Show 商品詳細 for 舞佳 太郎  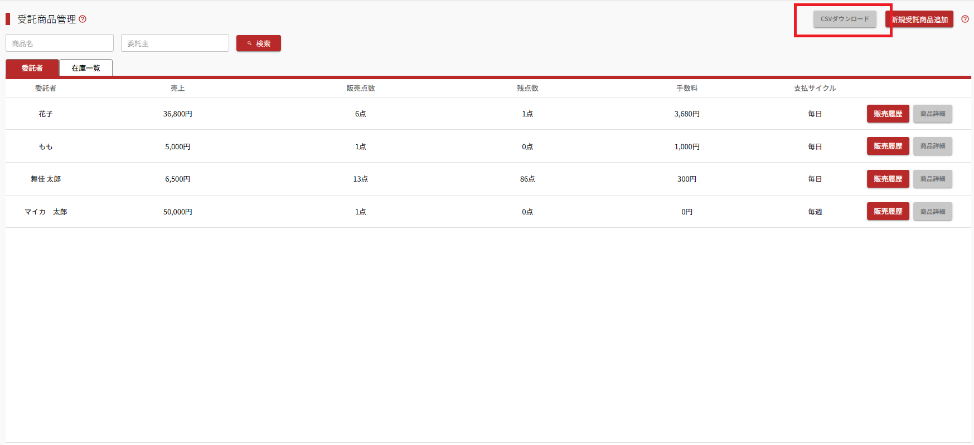click(x=932, y=179)
